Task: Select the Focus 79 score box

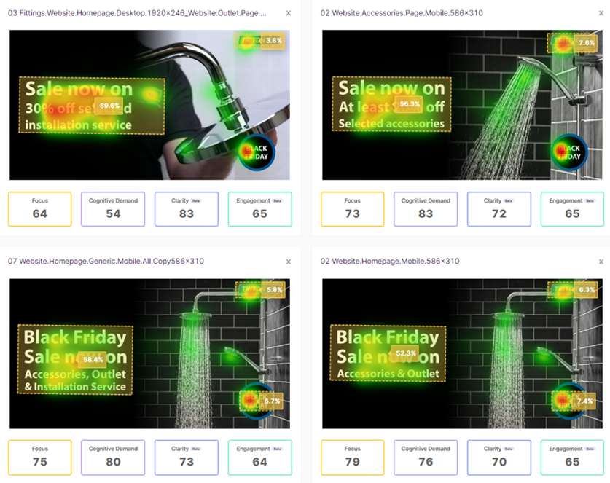Action: (x=353, y=458)
